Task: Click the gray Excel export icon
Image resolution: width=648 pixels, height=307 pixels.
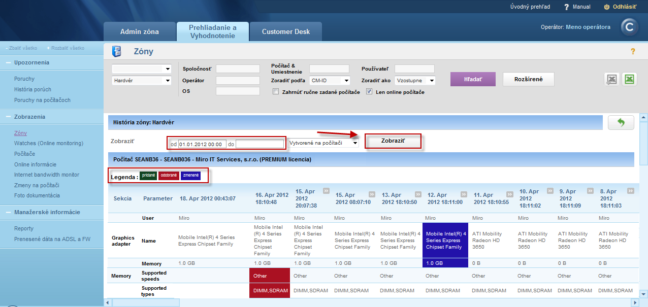Action: click(x=611, y=79)
